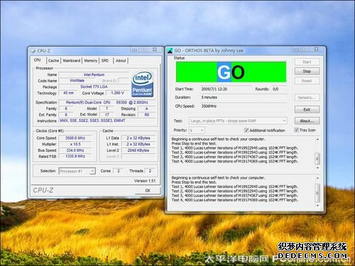Click the Version 1.51 label
This screenshot has height=266, width=355.
click(x=145, y=181)
